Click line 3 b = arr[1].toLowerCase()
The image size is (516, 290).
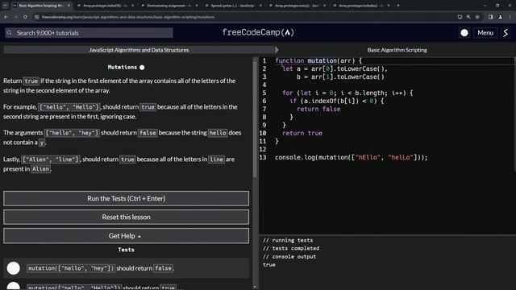340,77
